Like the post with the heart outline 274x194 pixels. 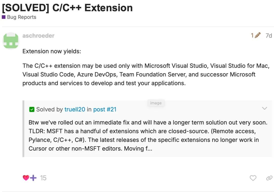point(253,178)
